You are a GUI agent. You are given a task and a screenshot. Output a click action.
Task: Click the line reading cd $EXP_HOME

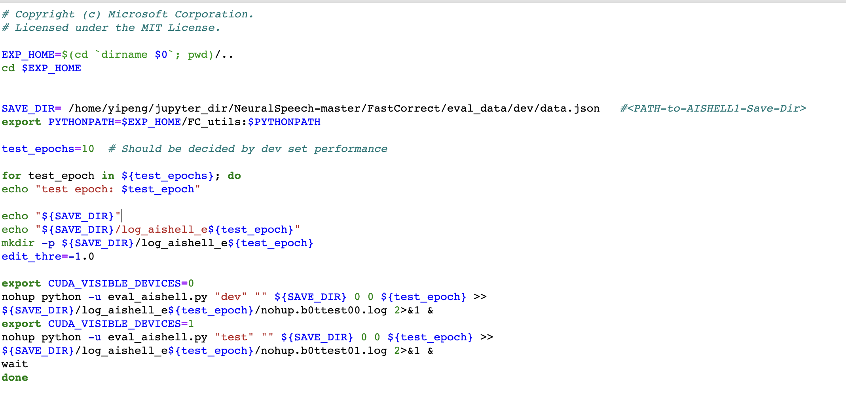tap(41, 68)
